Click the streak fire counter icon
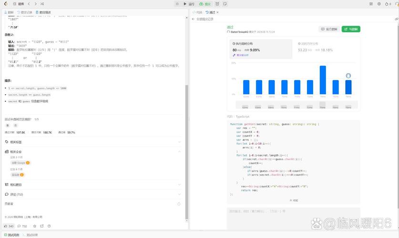Image resolution: width=399 pixels, height=238 pixels. (x=388, y=4)
